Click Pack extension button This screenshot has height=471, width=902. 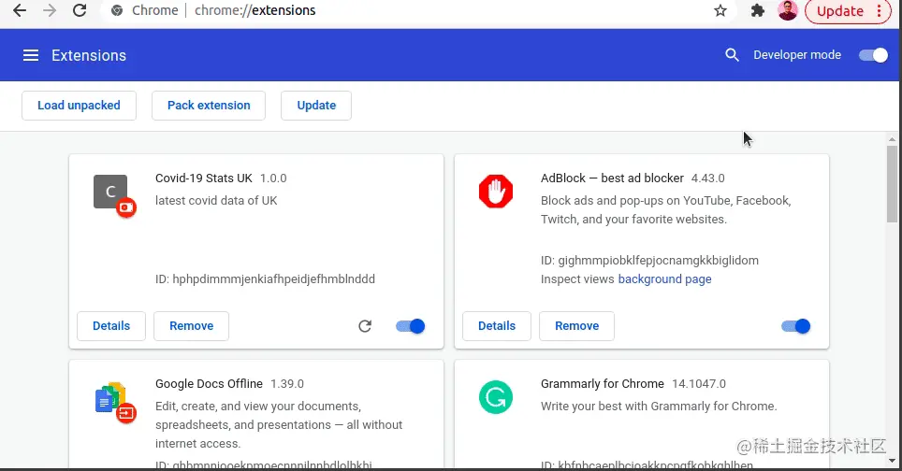coord(209,106)
